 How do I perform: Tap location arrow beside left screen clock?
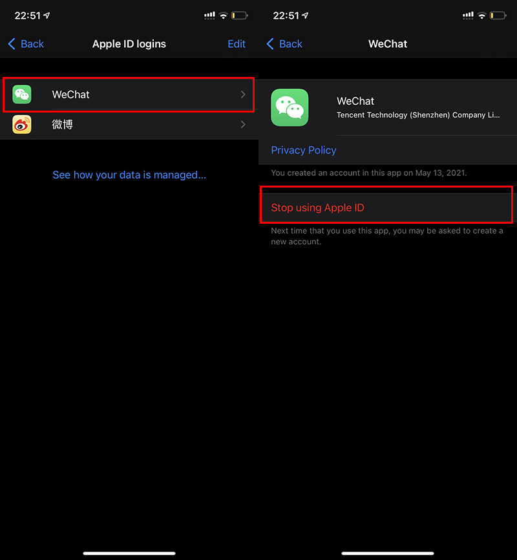pos(47,16)
